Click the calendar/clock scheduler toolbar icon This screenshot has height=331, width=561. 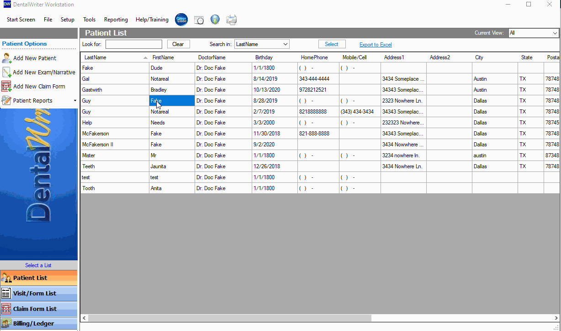click(199, 20)
